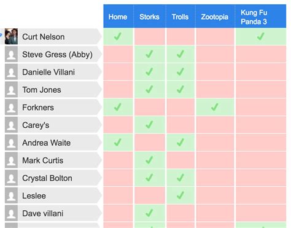
Task: Open Crystal Bolton's participant name
Action: pyautogui.click(x=47, y=178)
